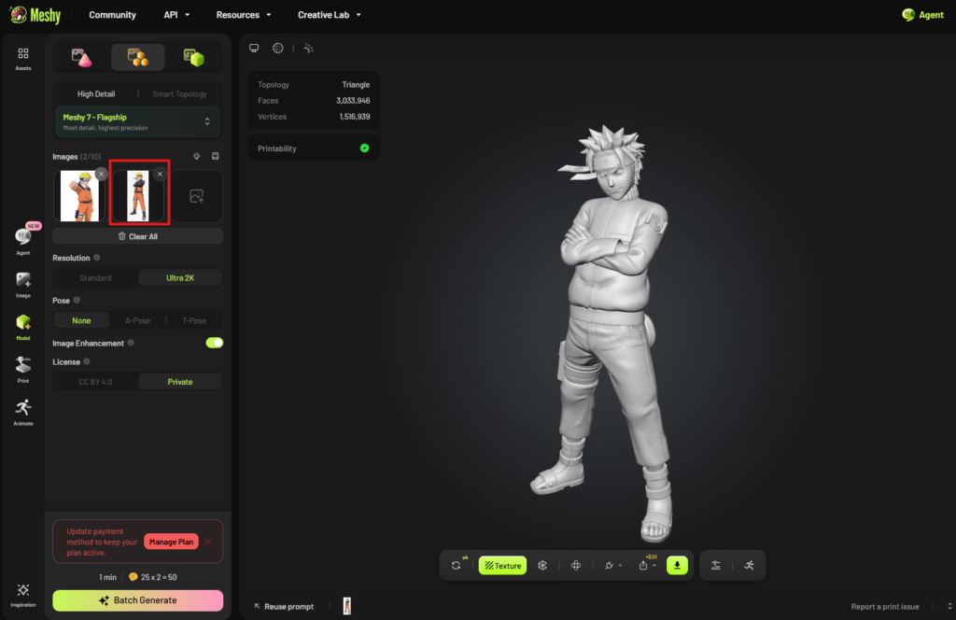Switch to multi-image to 3D mode
The image size is (956, 620).
point(138,57)
